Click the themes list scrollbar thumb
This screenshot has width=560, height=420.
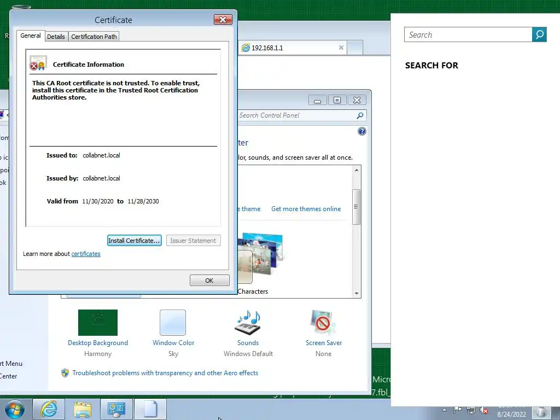[356, 207]
